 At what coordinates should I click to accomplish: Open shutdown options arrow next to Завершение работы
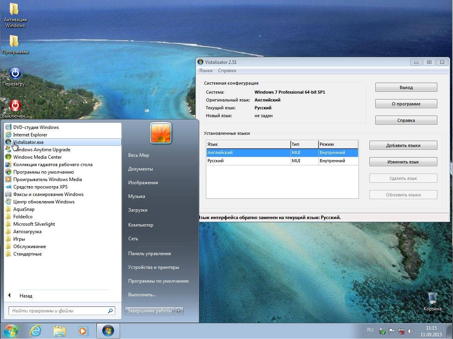coord(179,311)
